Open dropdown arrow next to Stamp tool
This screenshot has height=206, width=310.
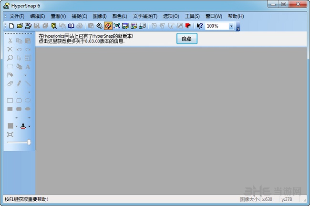[29, 126]
